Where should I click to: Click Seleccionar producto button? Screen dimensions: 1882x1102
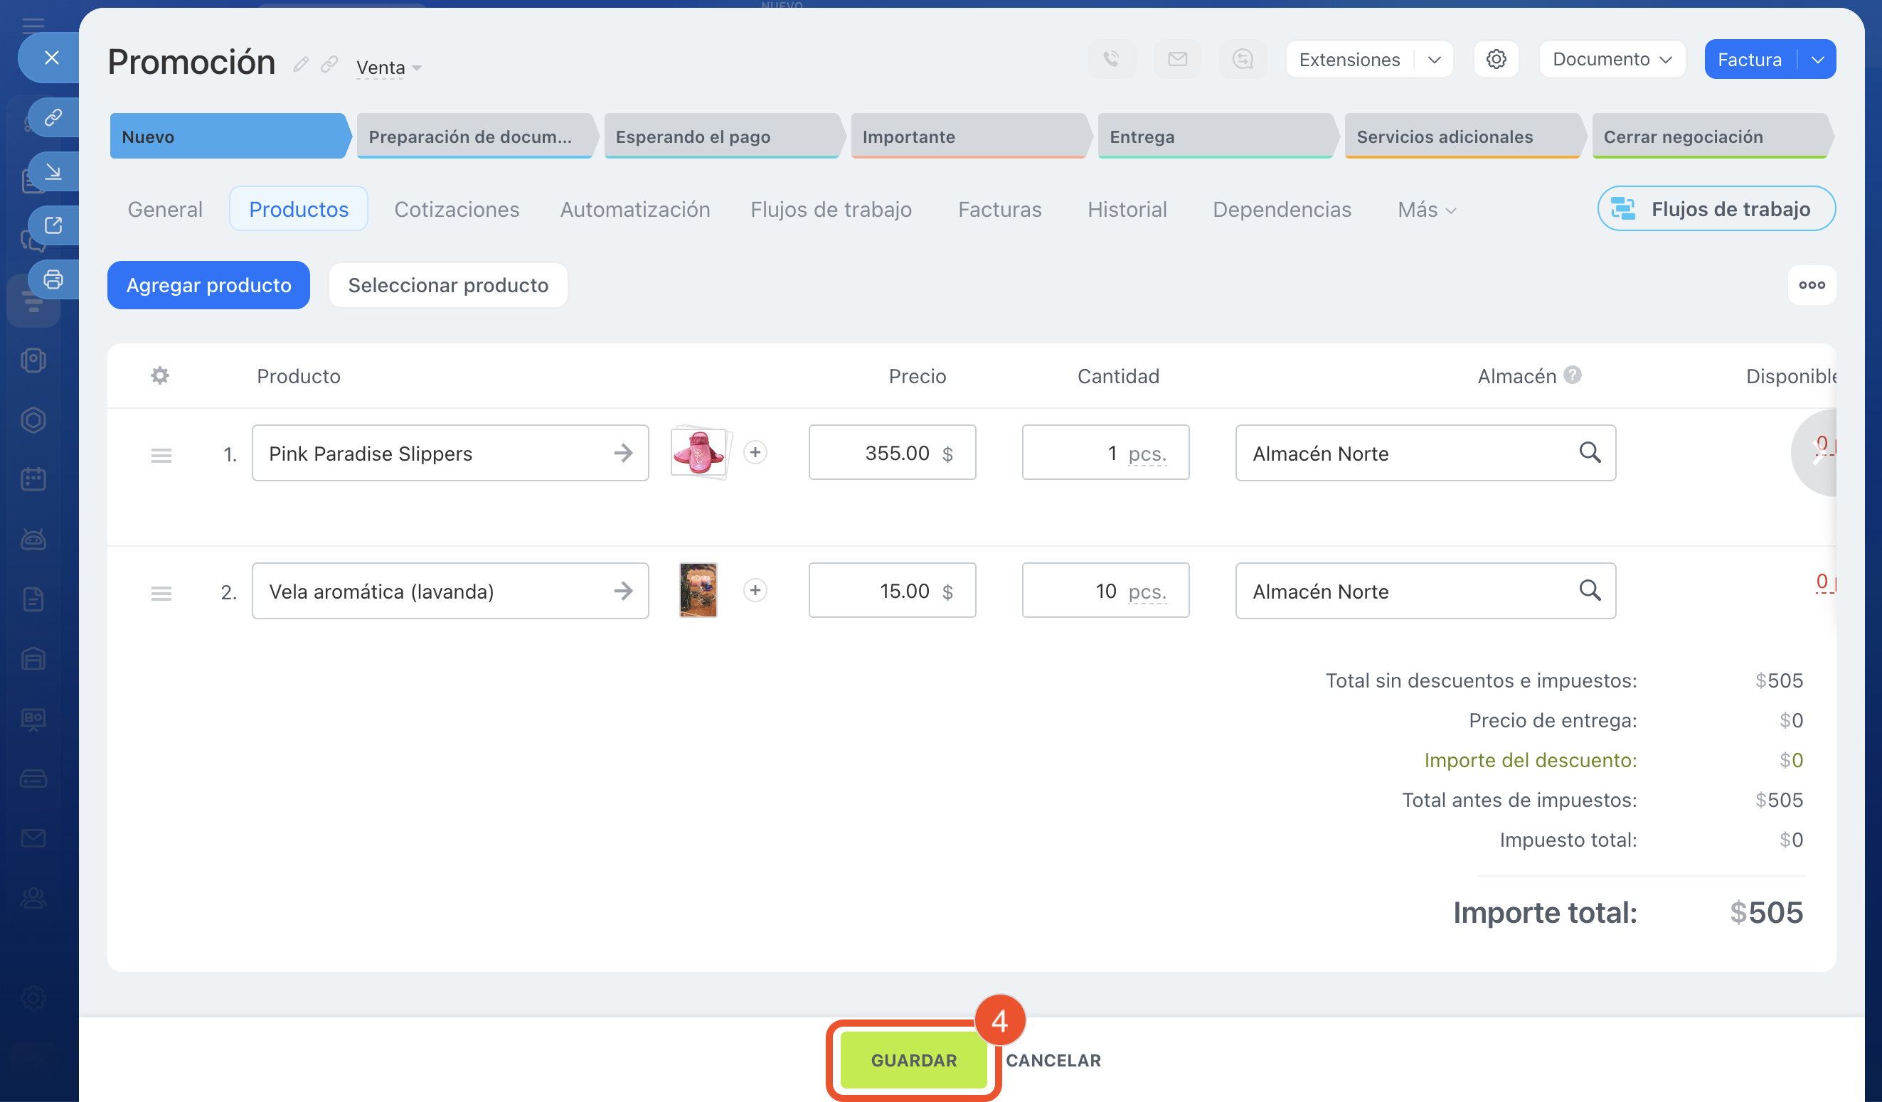(448, 285)
